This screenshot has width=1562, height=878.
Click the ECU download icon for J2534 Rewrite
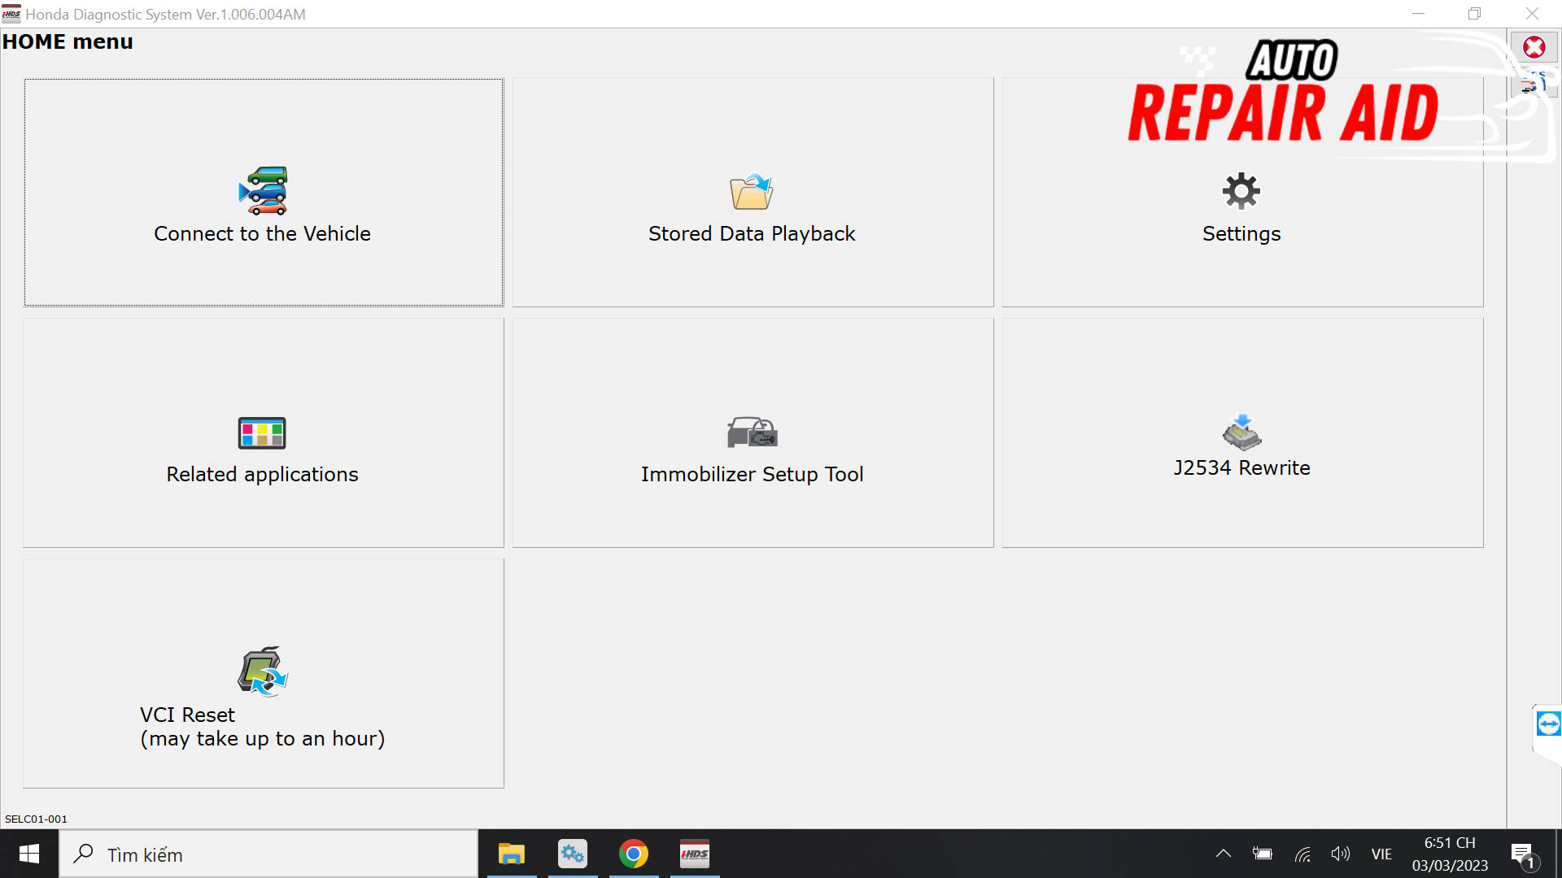tap(1241, 432)
